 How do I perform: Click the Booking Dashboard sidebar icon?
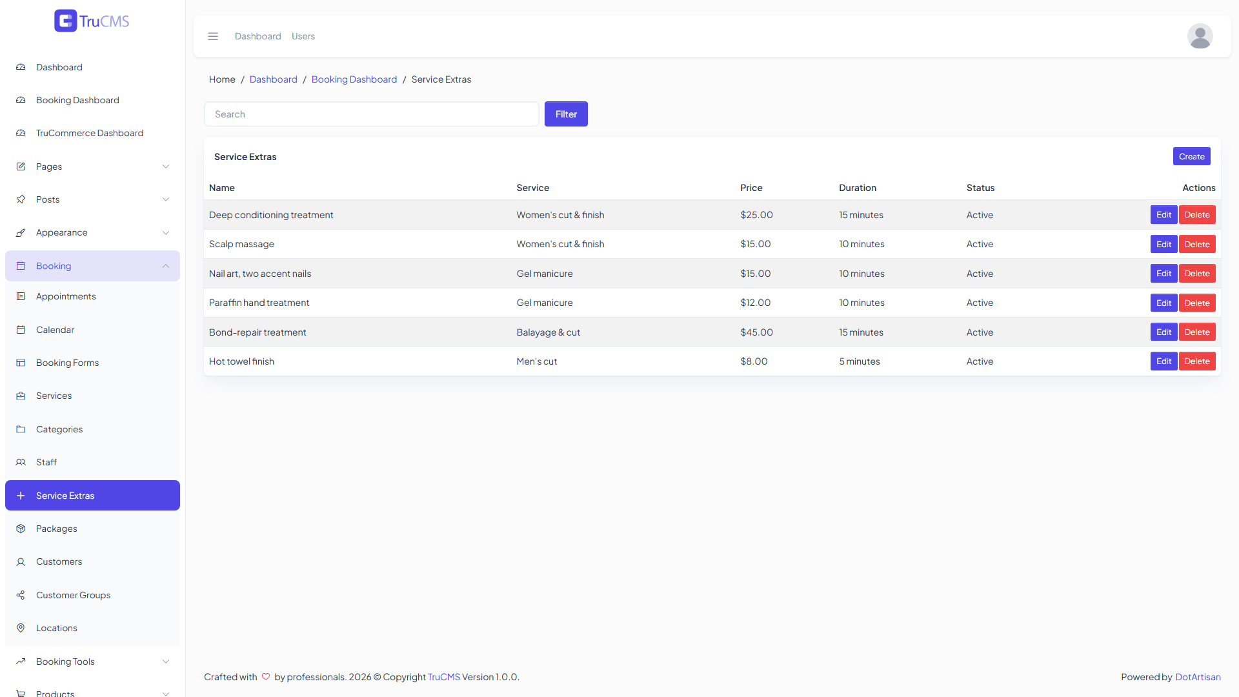(21, 100)
